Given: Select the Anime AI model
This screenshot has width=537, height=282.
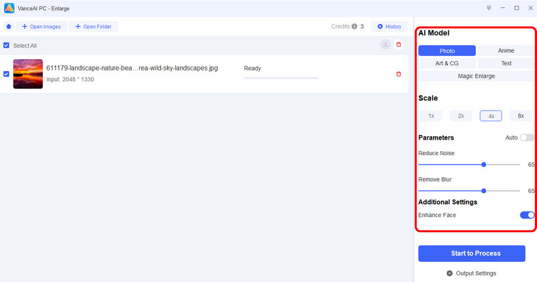Looking at the screenshot, I should point(506,51).
